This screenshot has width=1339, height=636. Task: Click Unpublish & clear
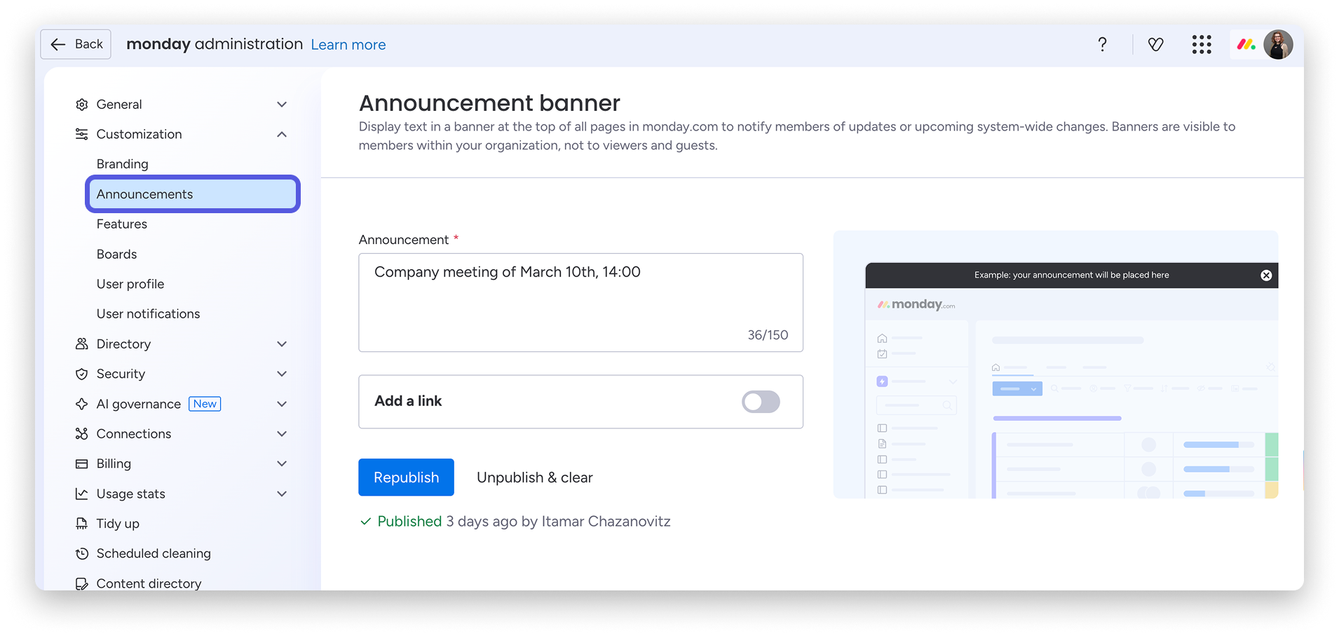coord(535,478)
